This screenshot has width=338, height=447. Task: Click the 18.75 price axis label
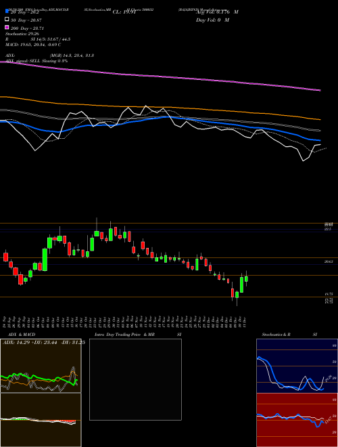329,294
